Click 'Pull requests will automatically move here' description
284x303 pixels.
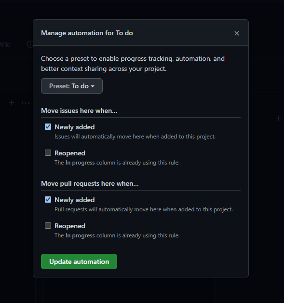click(x=144, y=209)
